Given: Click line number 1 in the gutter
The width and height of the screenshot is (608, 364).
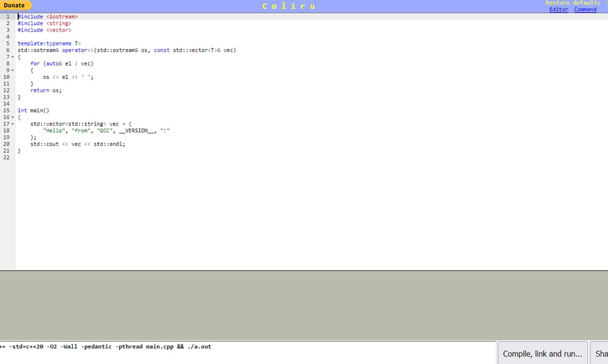Looking at the screenshot, I should pos(7,16).
